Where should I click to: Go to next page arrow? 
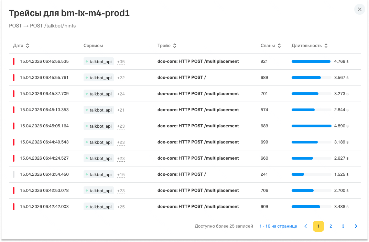pyautogui.click(x=356, y=226)
